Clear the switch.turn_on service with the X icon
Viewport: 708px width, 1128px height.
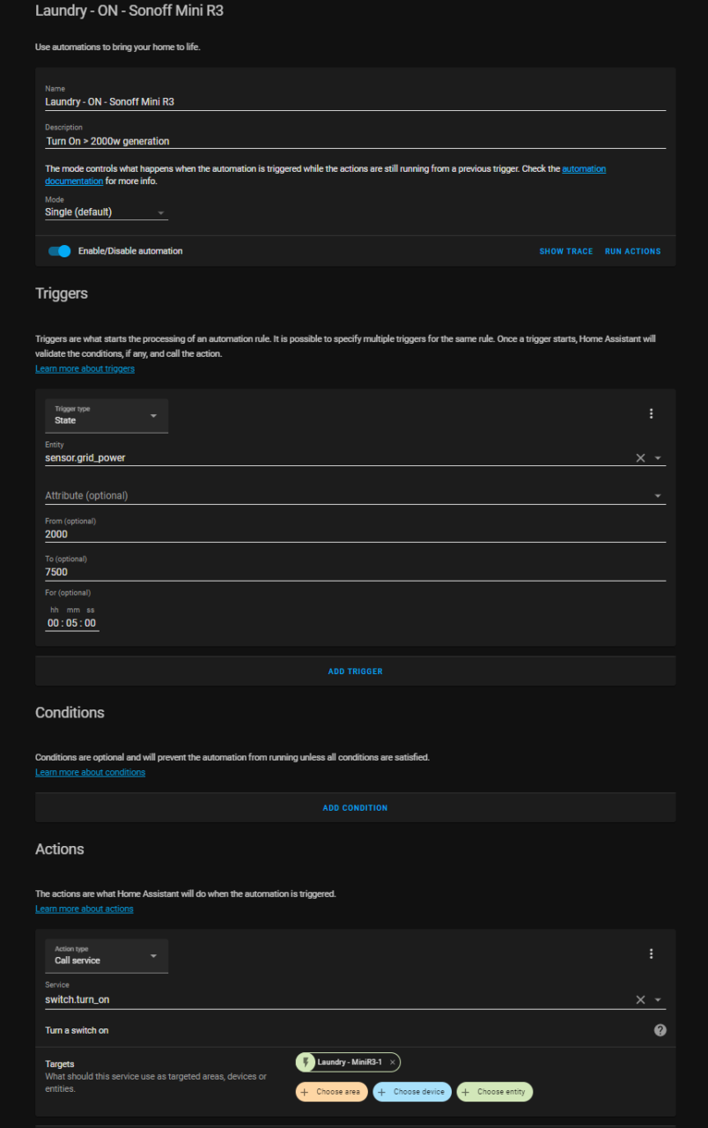(640, 998)
